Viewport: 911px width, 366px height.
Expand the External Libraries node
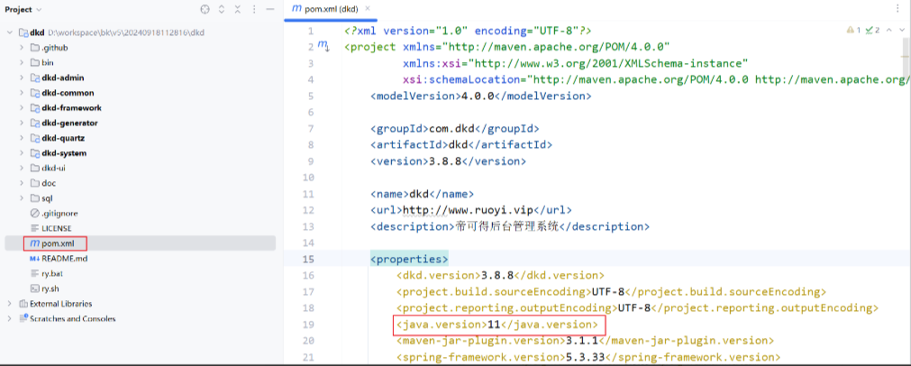coord(9,304)
